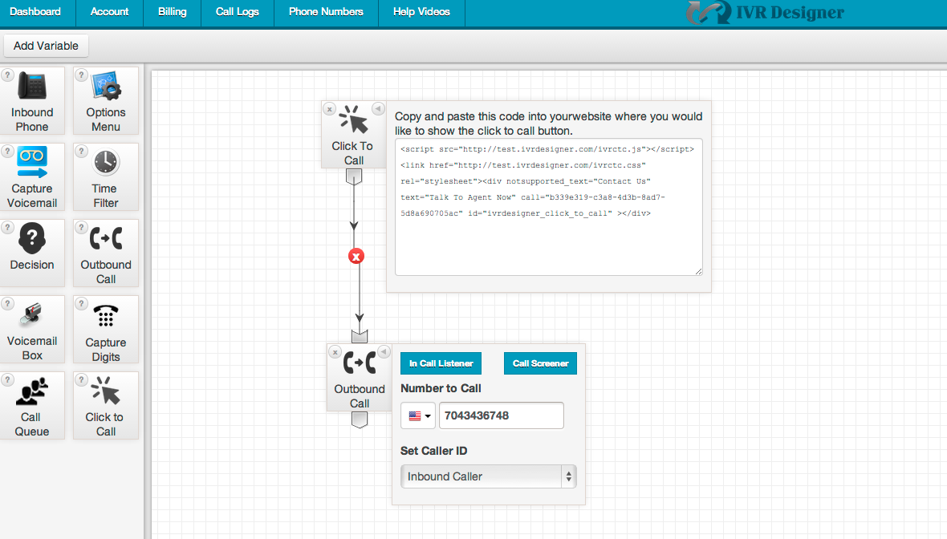The image size is (947, 539).
Task: Open help for Voicemail Box
Action: click(7, 303)
